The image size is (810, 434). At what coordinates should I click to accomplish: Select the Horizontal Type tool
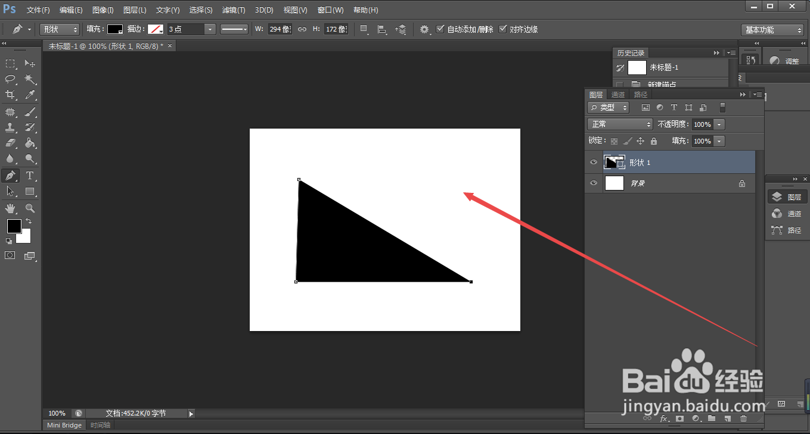[30, 176]
